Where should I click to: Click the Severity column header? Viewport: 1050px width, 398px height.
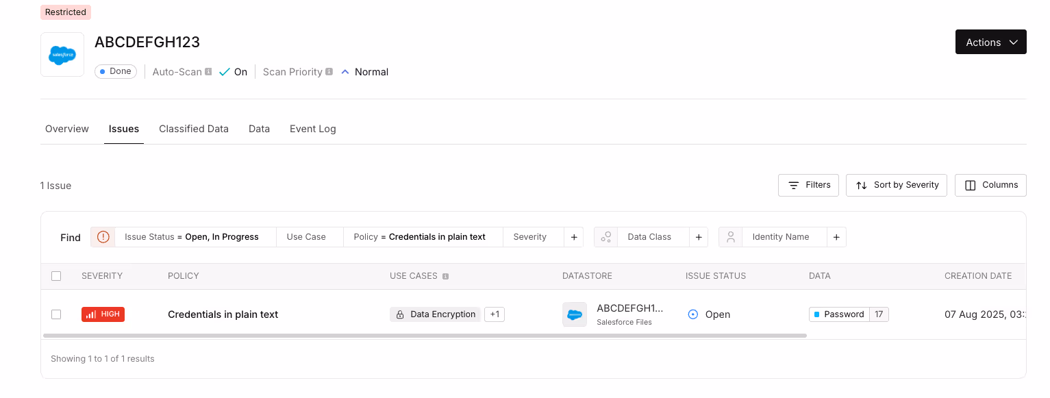click(102, 276)
